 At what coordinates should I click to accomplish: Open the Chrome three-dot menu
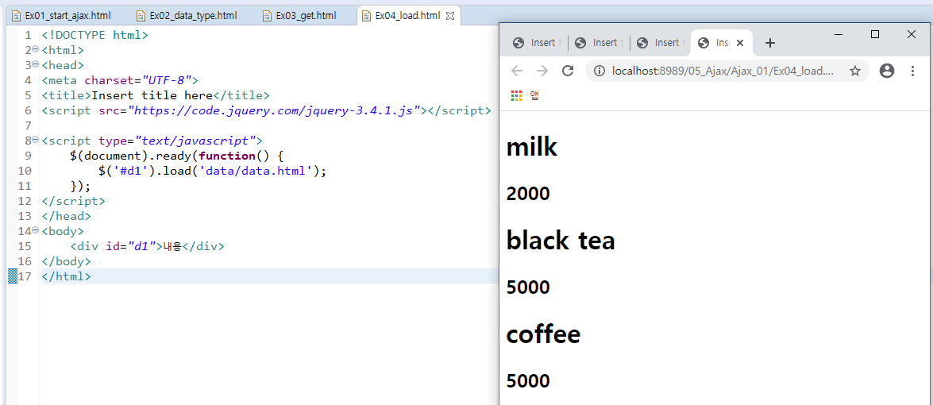[x=913, y=71]
